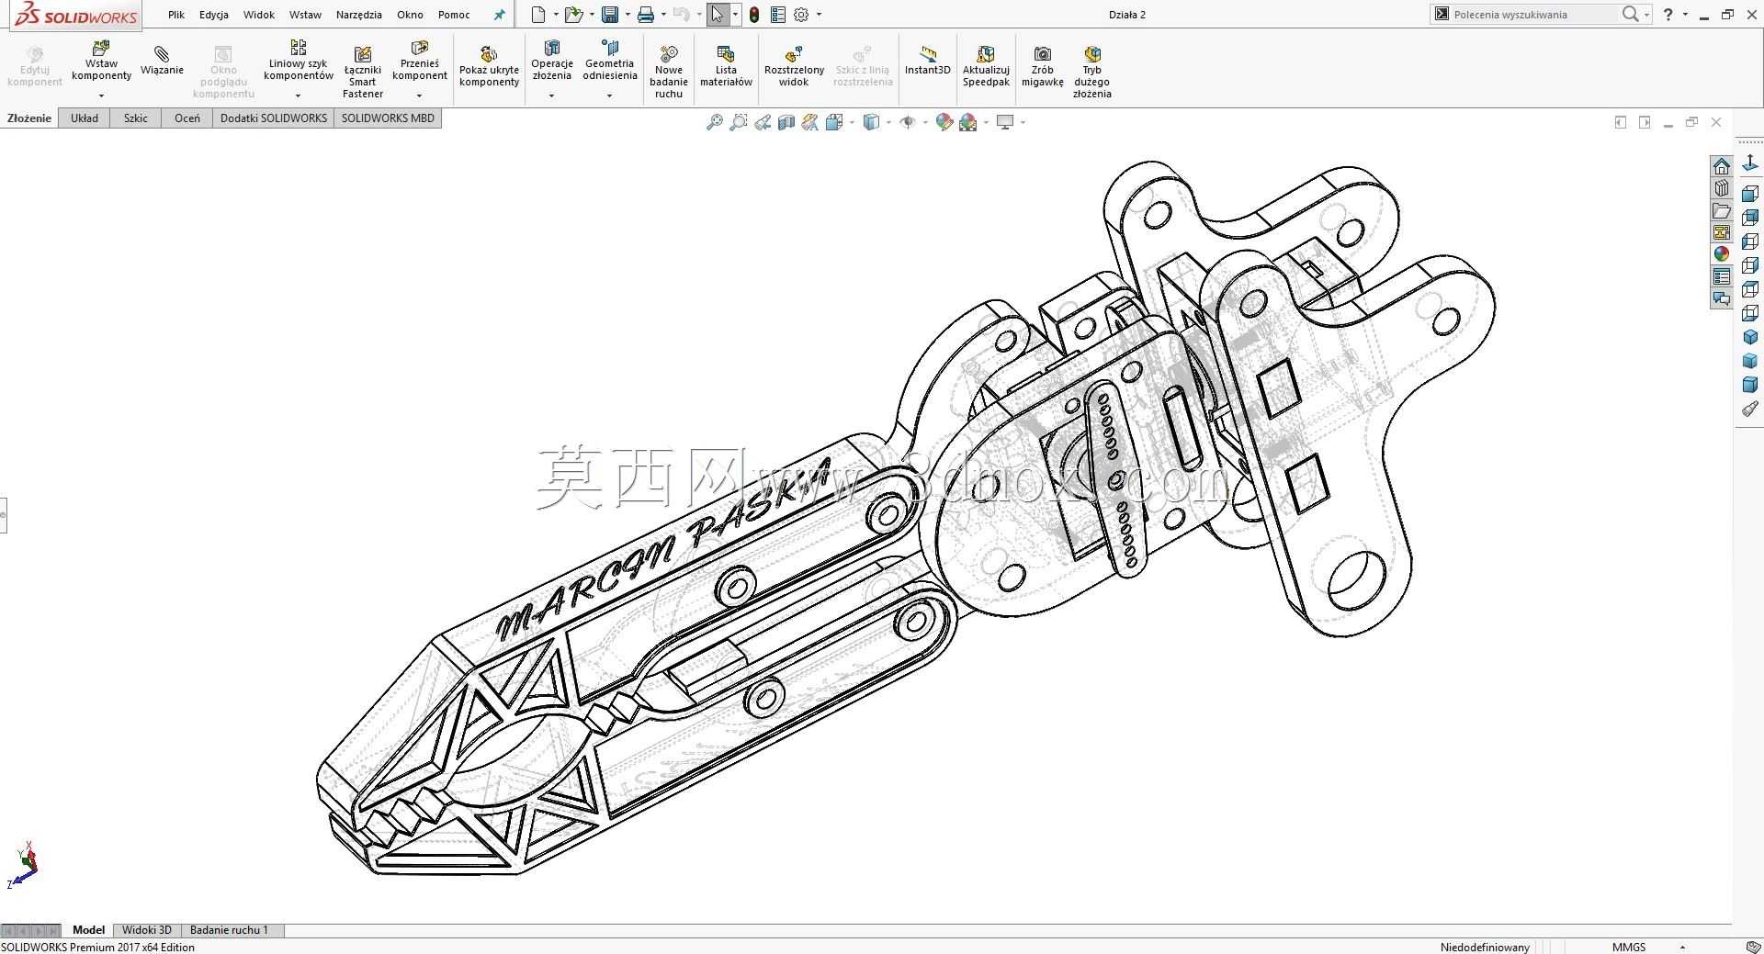Screen dimensions: 1764x954
Task: Switch to the Szkic tab
Action: (x=136, y=118)
